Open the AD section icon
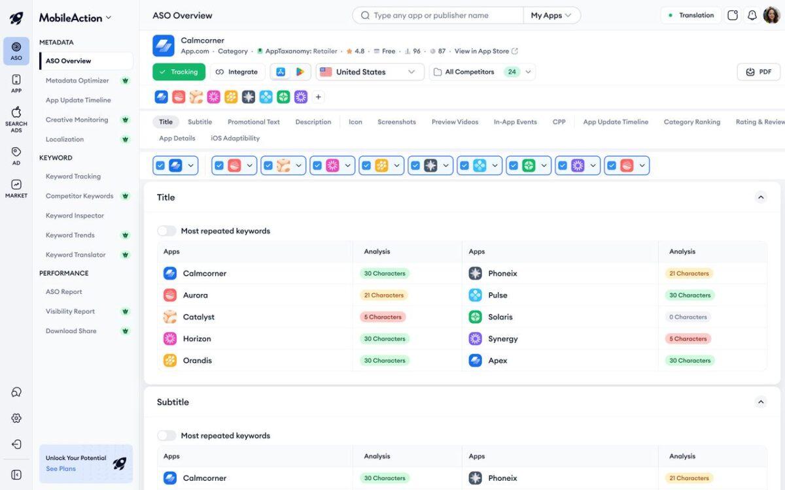 [x=16, y=155]
